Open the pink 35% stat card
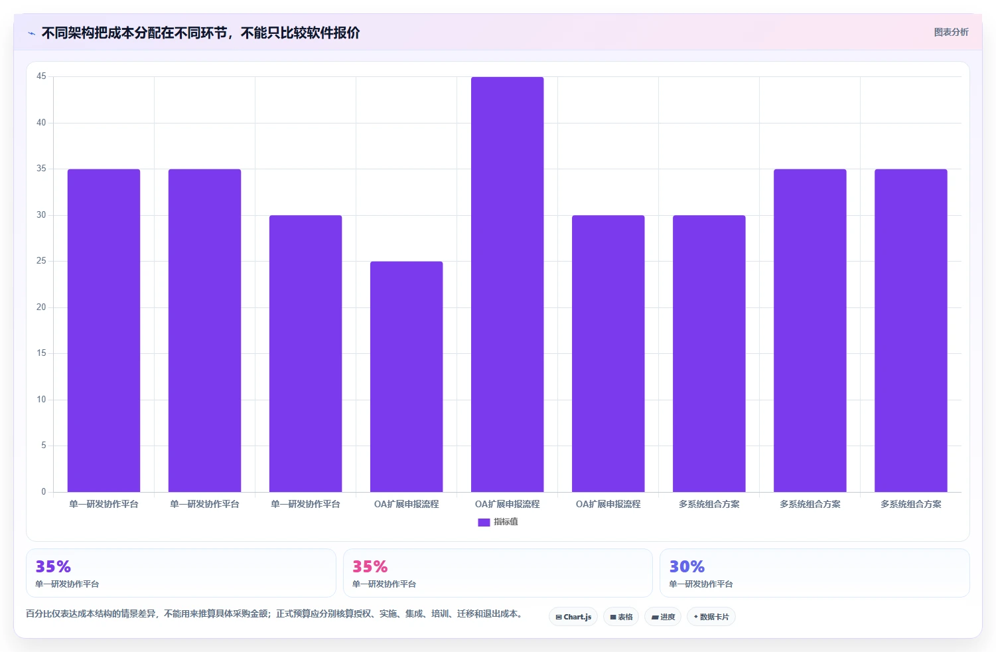The width and height of the screenshot is (996, 652). point(498,573)
